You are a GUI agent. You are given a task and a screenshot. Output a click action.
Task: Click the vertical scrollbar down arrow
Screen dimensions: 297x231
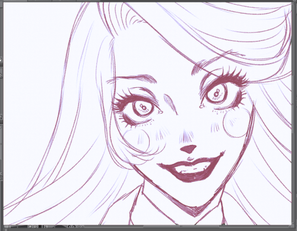point(293,223)
